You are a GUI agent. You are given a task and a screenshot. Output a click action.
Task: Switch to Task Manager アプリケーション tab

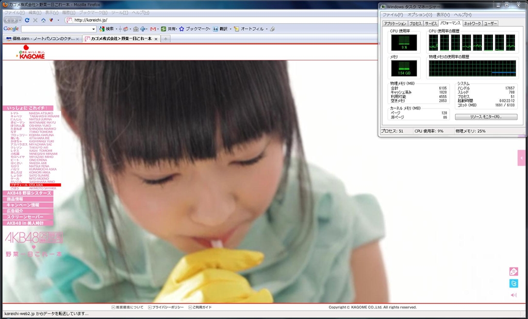tap(395, 24)
